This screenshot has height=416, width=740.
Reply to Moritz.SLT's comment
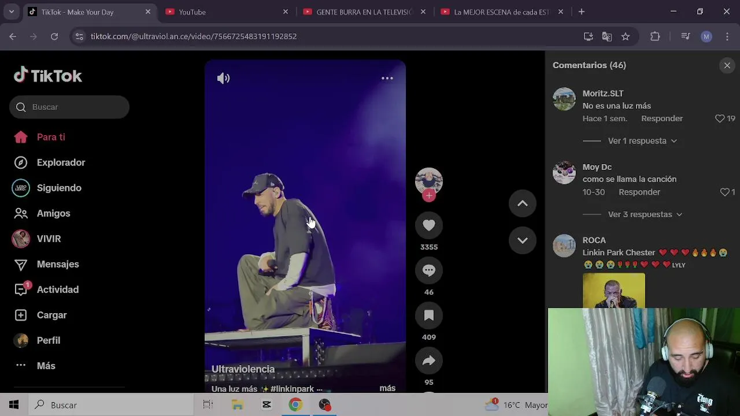[662, 118]
